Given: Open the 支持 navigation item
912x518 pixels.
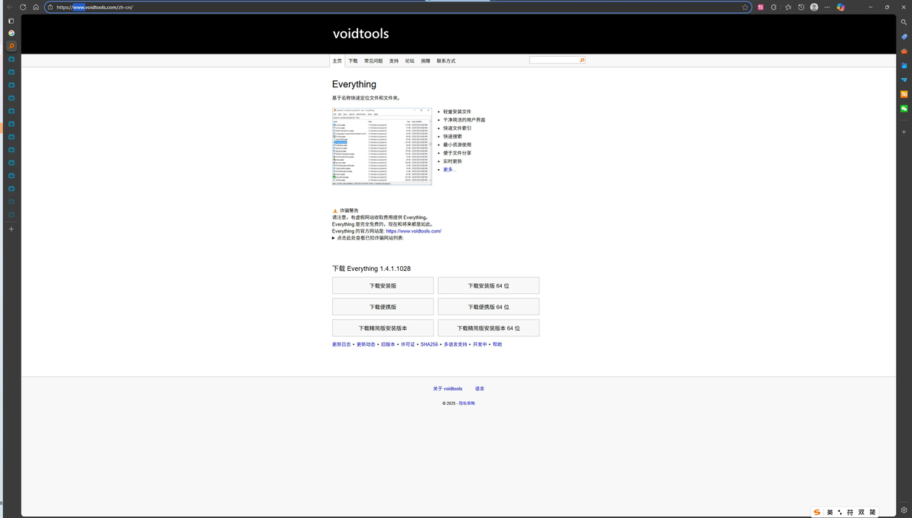Looking at the screenshot, I should click(394, 61).
